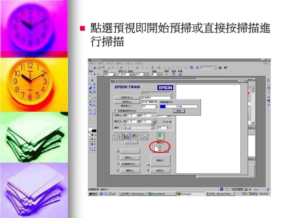The height and width of the screenshot is (218, 290).
Task: Click the zoom preview icon beside full preview
Action: click(x=165, y=149)
